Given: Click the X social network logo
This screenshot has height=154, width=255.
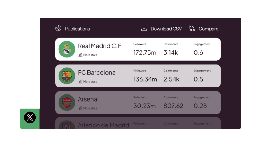Looking at the screenshot, I should point(30,117).
